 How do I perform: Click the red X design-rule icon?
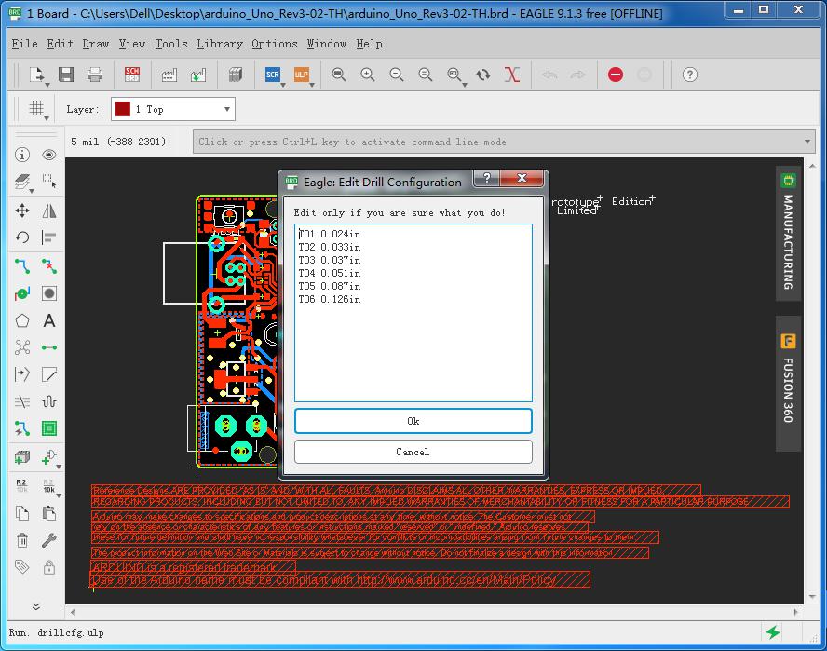click(511, 75)
